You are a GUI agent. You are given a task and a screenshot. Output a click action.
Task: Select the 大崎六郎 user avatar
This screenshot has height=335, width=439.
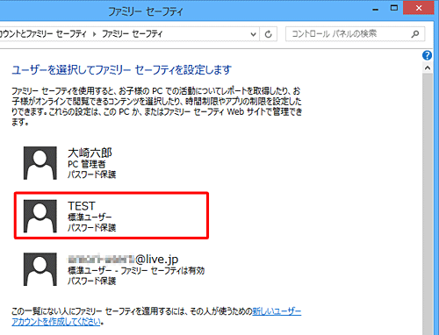coord(40,163)
